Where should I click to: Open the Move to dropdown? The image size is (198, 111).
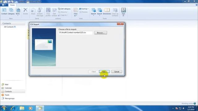click(63, 12)
